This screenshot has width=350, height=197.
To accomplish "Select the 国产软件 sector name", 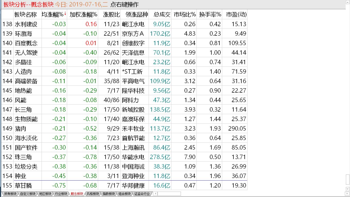I will point(26,147).
